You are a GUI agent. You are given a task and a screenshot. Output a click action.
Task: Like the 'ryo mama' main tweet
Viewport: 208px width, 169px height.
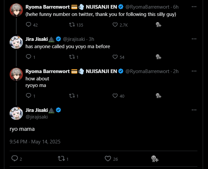tap(108, 159)
